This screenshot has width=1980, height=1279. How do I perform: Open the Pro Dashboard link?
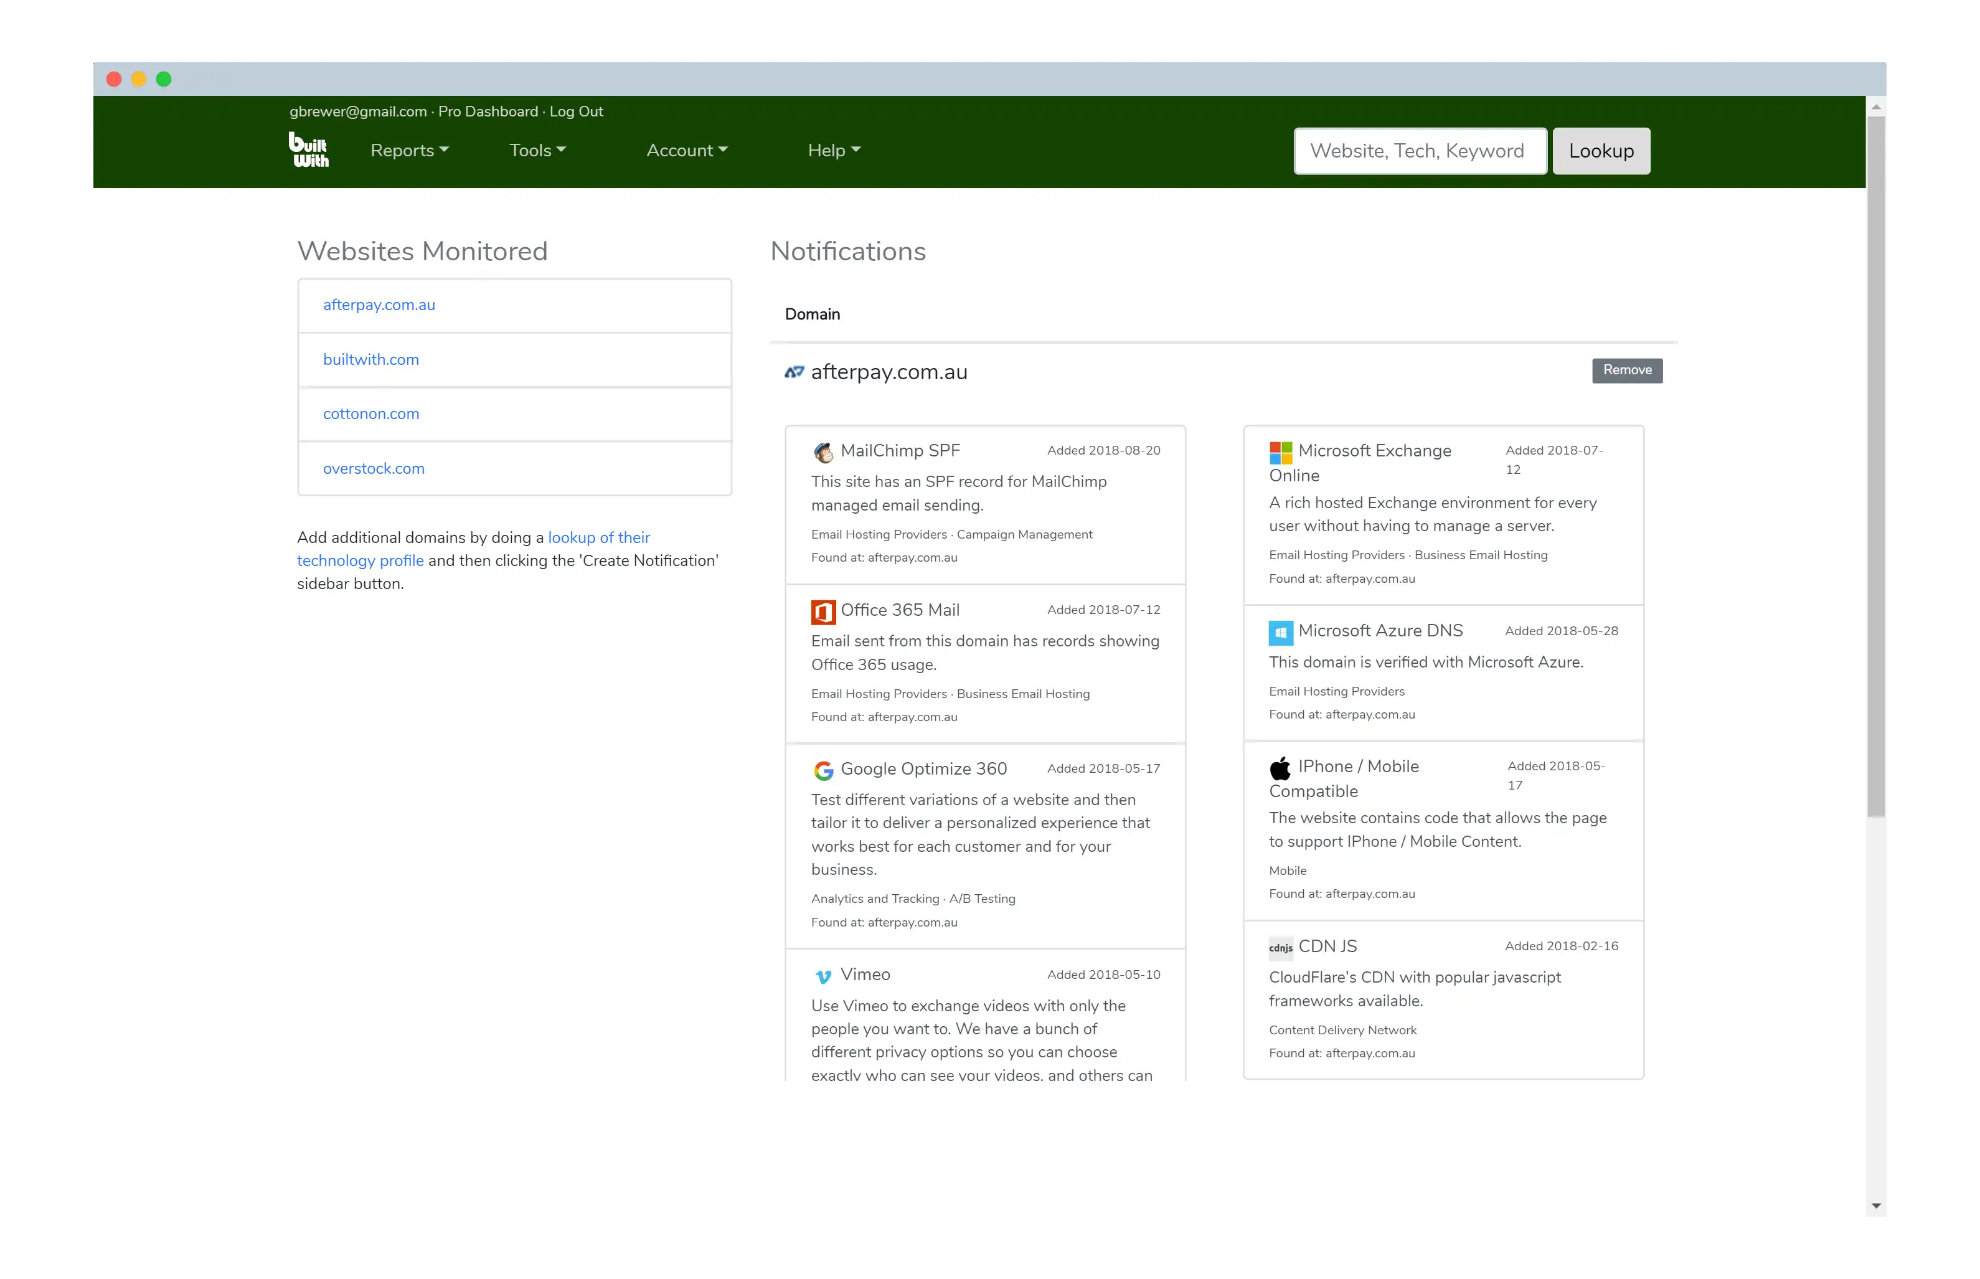tap(488, 111)
